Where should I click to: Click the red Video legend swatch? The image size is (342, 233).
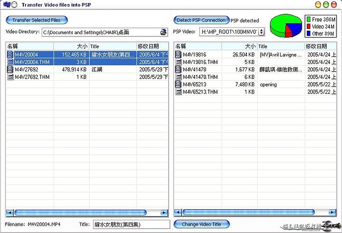(x=308, y=27)
